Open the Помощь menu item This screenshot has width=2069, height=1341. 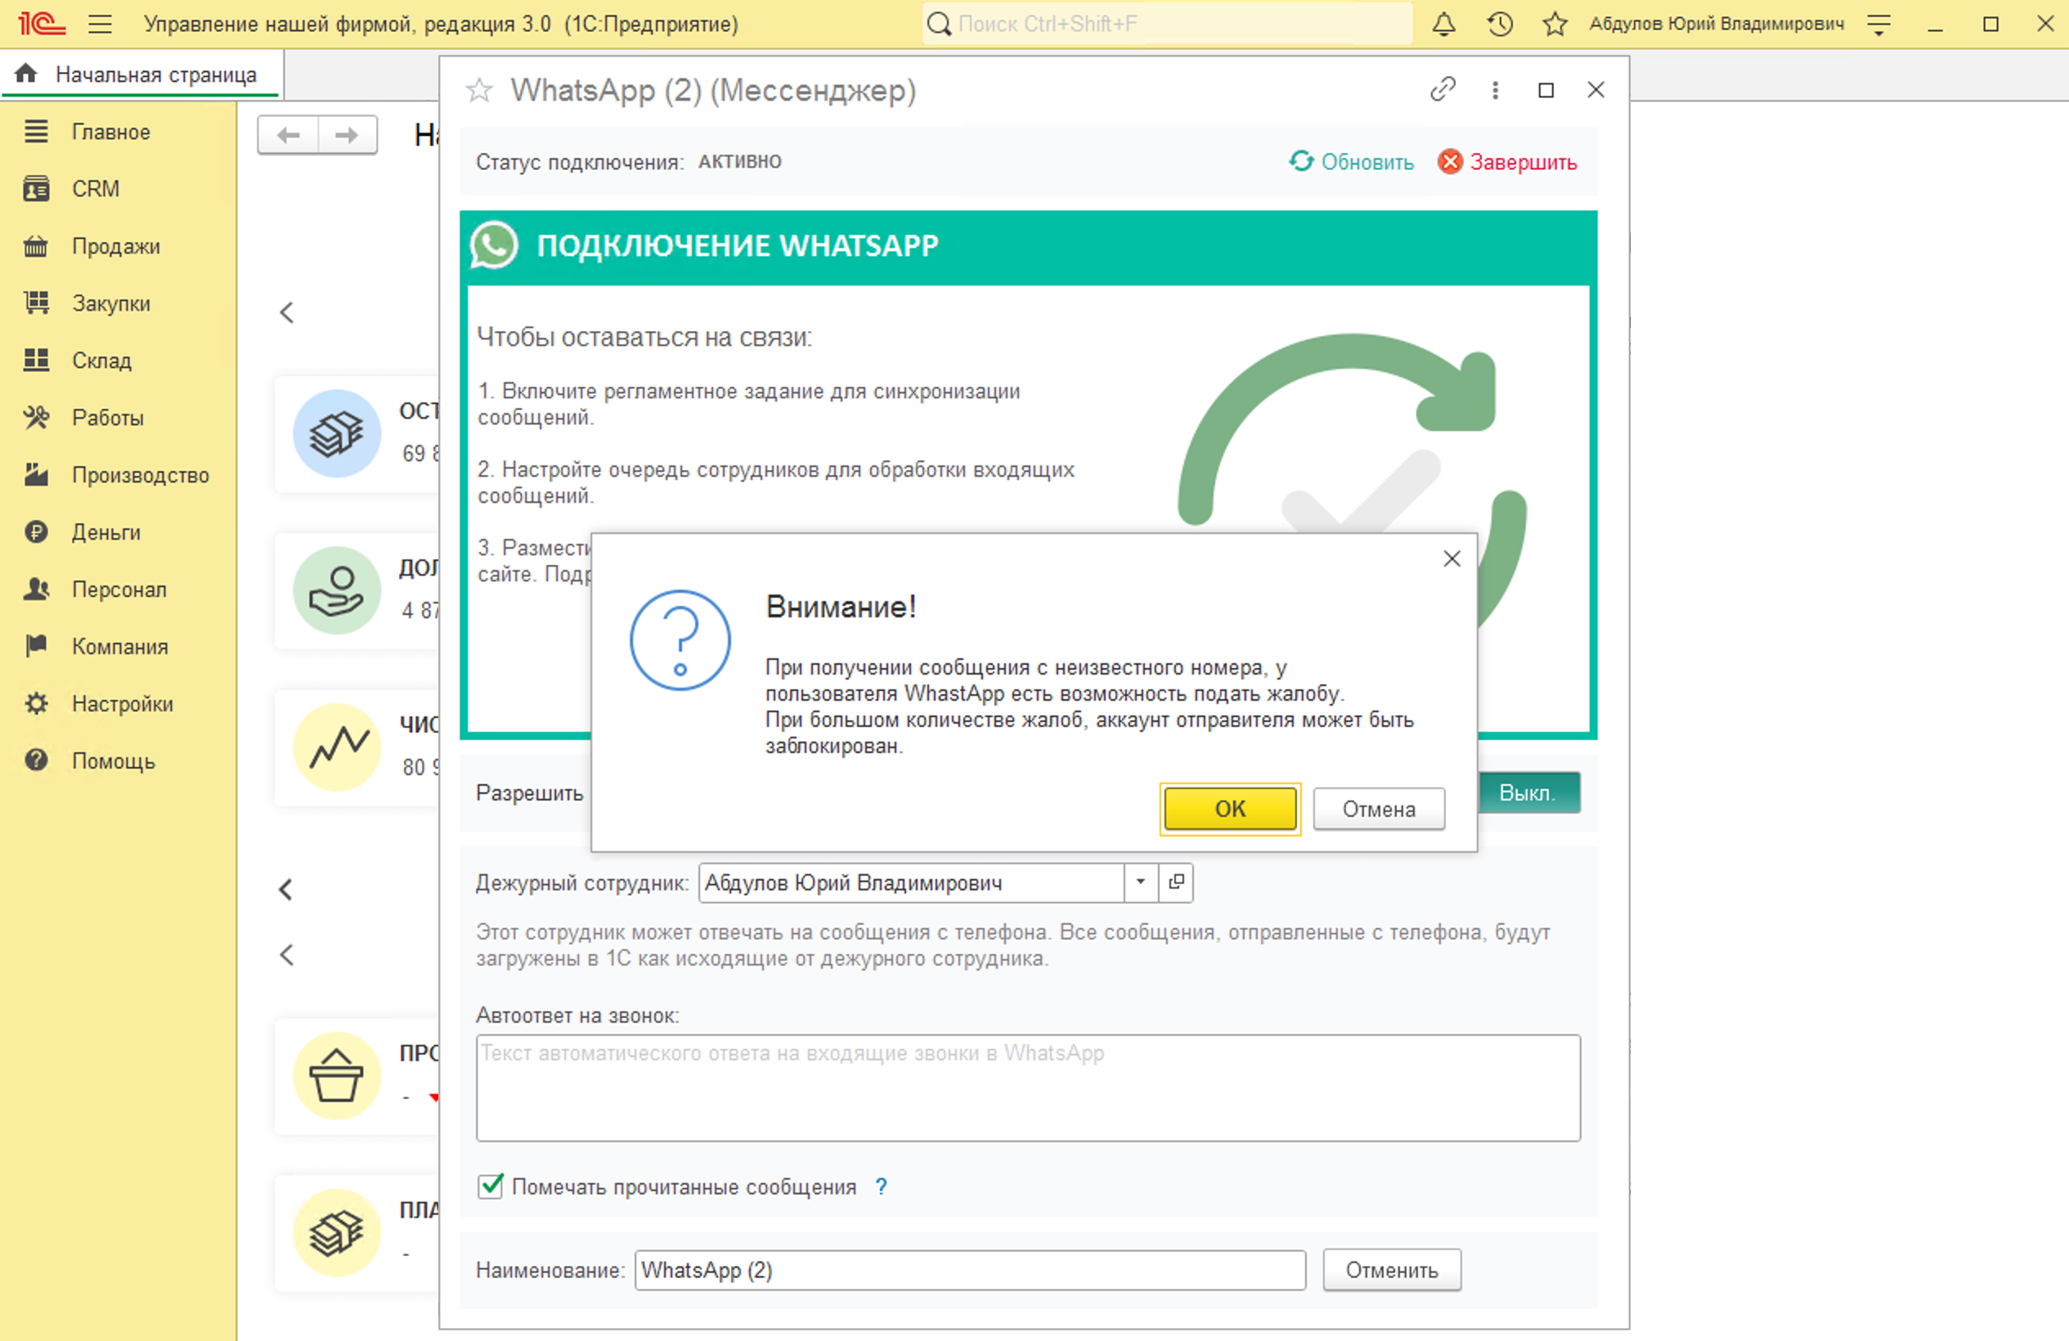click(114, 760)
